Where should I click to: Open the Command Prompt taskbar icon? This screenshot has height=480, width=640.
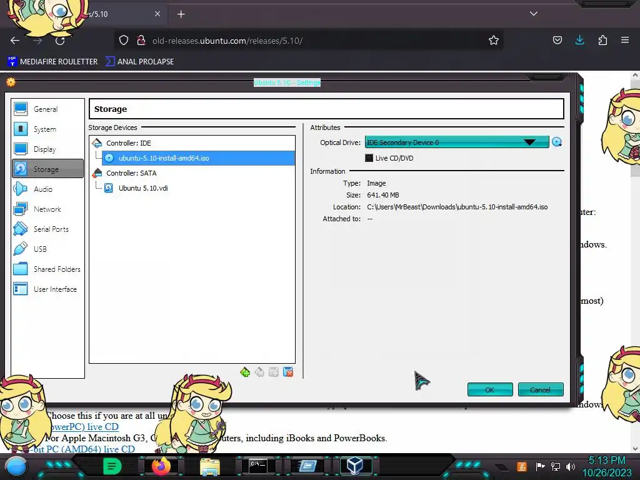tap(258, 466)
